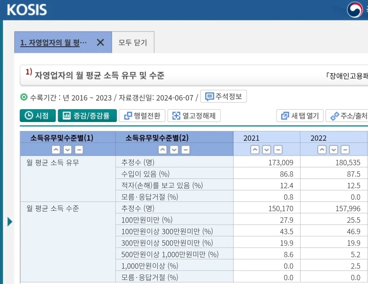Viewport: 368px width, 284px height.
Task: Sort 소득유무및수준별(2) descending with down arrow
Action: point(174,150)
